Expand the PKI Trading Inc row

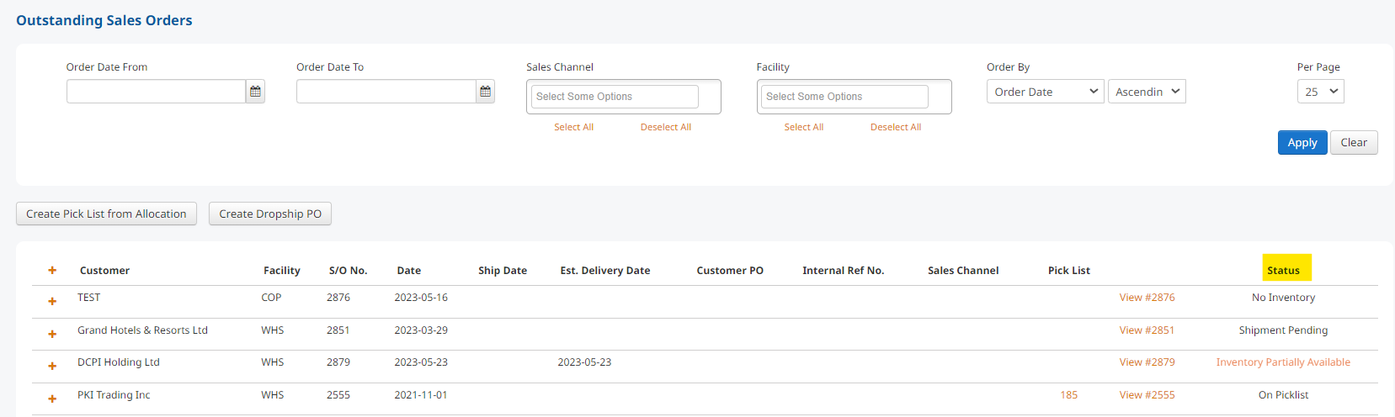pyautogui.click(x=52, y=399)
